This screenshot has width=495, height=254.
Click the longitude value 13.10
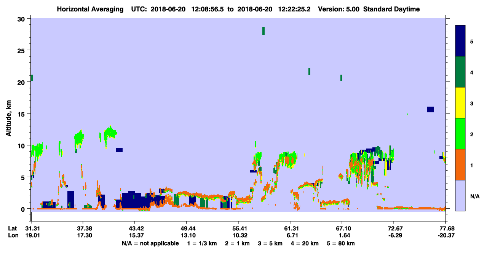(x=186, y=235)
